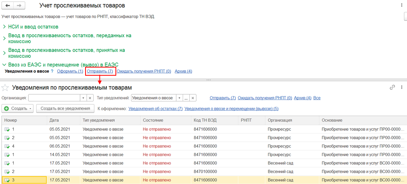Screen dimensions: 407x184
Task: Clear the Организация field with X button
Action: point(90,98)
